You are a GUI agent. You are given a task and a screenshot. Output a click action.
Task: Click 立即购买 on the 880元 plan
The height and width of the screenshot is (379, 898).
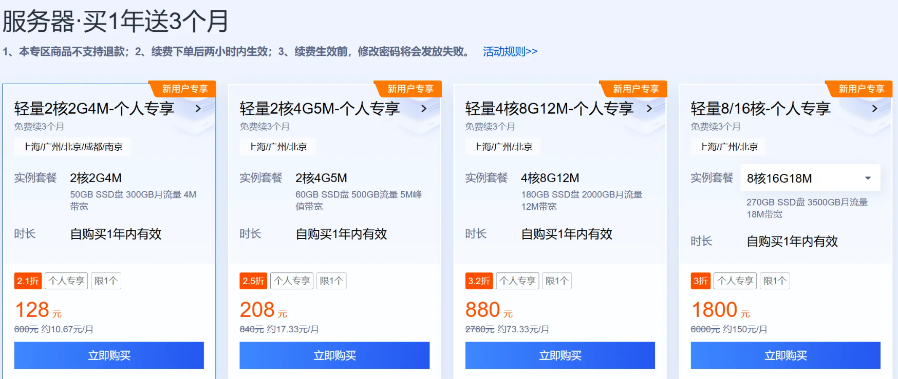[559, 355]
